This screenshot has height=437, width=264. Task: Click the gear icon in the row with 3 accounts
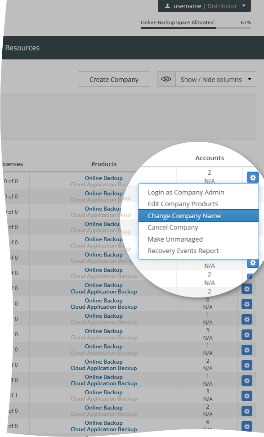[x=247, y=396]
